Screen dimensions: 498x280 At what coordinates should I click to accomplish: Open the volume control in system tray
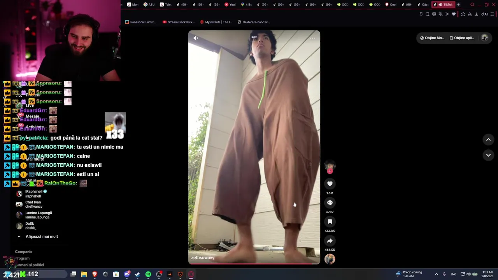pos(468,274)
